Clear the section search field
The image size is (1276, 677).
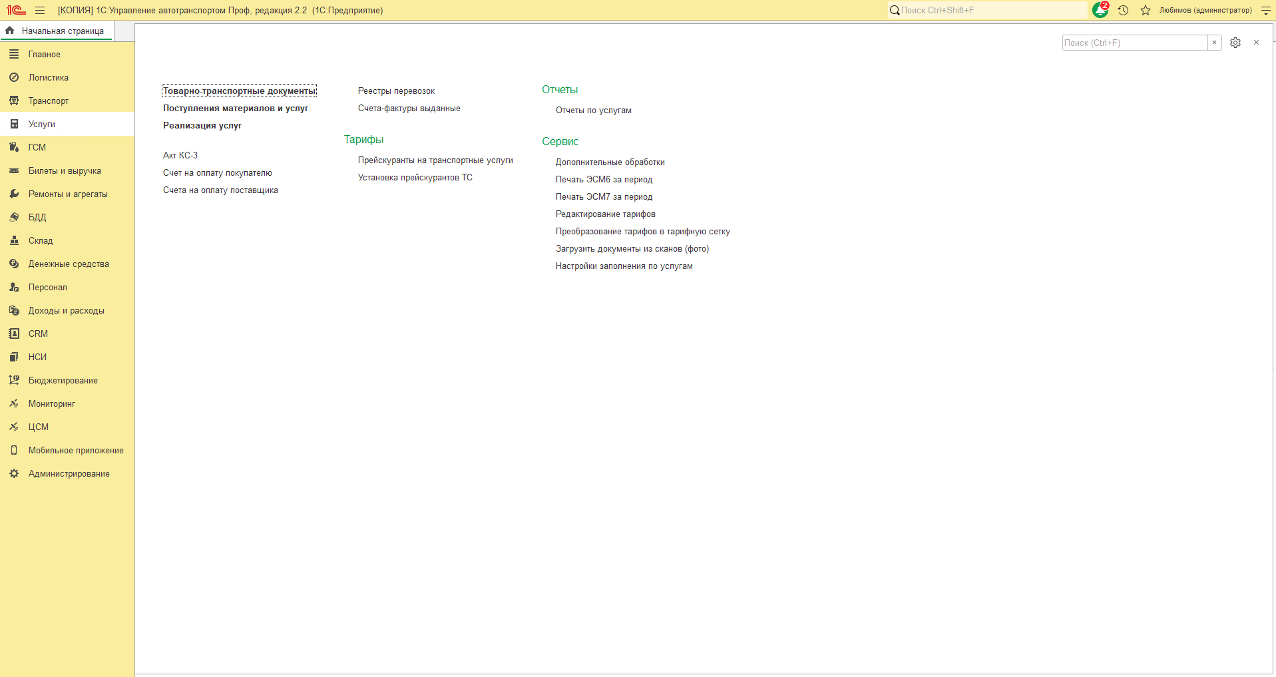pyautogui.click(x=1214, y=43)
